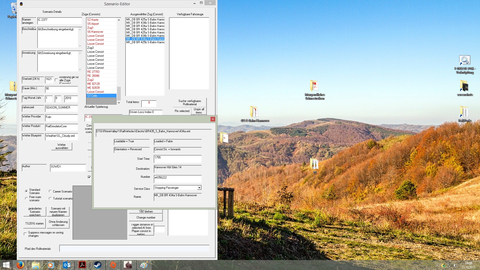Image resolution: width=480 pixels, height=270 pixels.
Task: Click the Change number button
Action: click(x=146, y=217)
